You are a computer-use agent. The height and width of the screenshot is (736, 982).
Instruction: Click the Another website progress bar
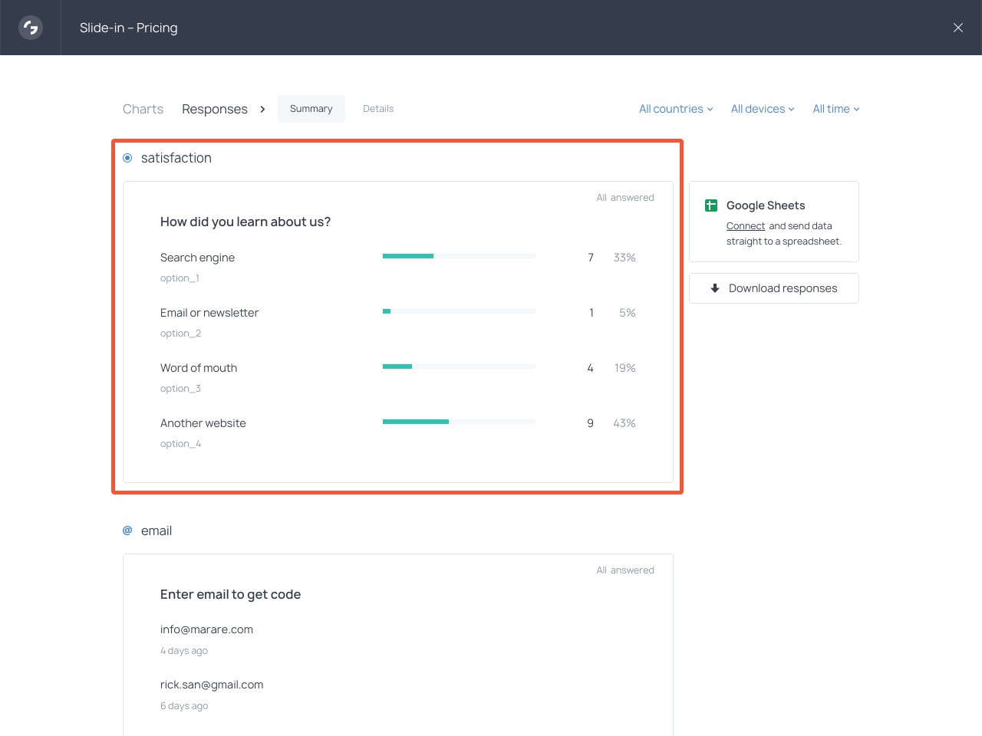459,422
